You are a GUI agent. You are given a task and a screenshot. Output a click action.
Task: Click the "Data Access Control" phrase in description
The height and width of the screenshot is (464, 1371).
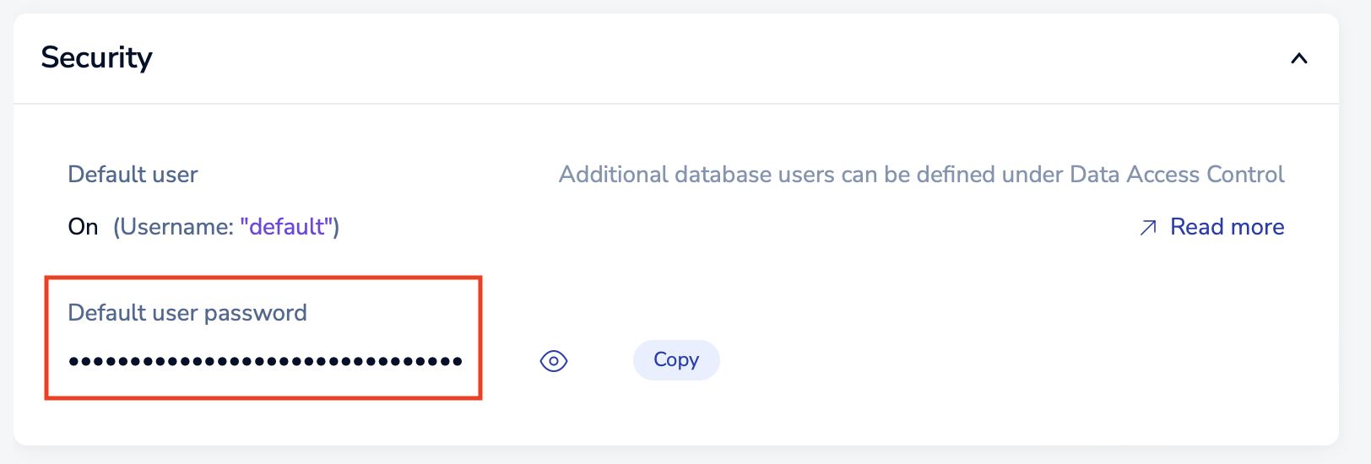1177,175
